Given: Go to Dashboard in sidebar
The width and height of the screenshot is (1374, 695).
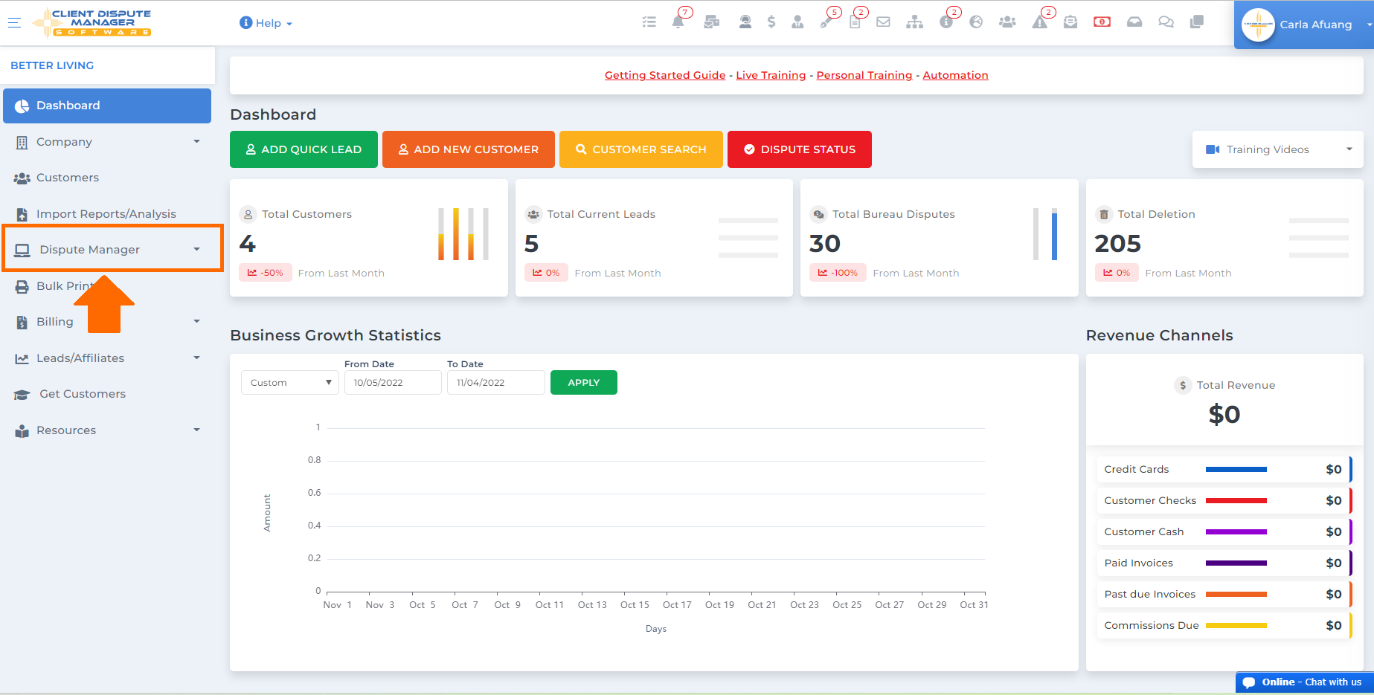Looking at the screenshot, I should tap(107, 106).
